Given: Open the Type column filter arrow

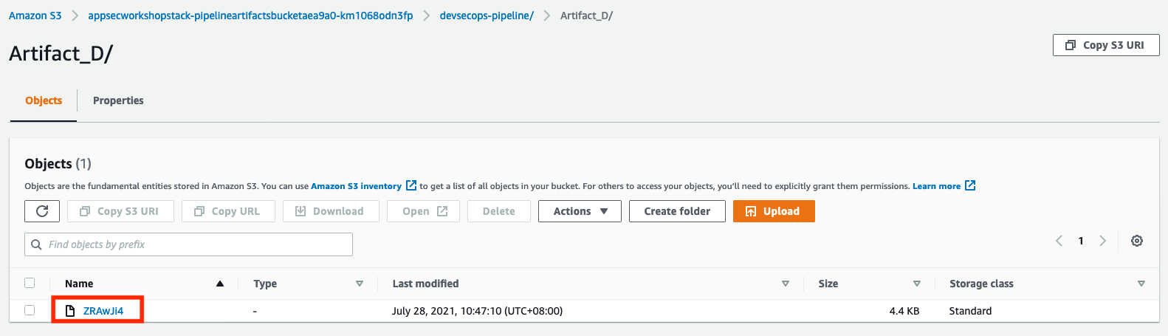Looking at the screenshot, I should (360, 284).
